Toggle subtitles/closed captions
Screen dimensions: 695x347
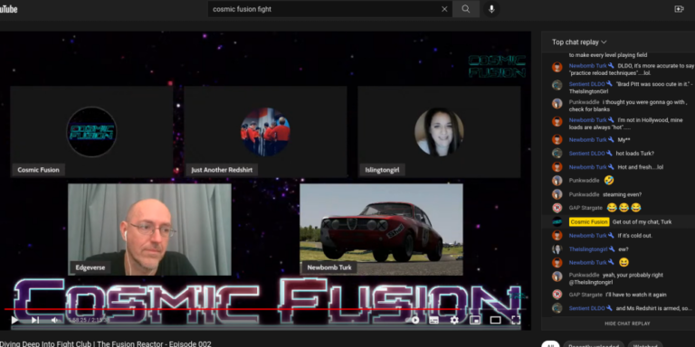(x=434, y=320)
